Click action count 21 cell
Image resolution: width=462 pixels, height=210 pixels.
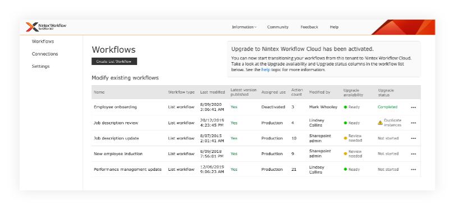tap(294, 170)
